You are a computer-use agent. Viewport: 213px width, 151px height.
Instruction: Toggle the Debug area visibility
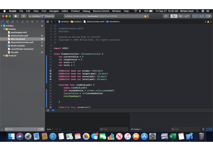pos(202,16)
